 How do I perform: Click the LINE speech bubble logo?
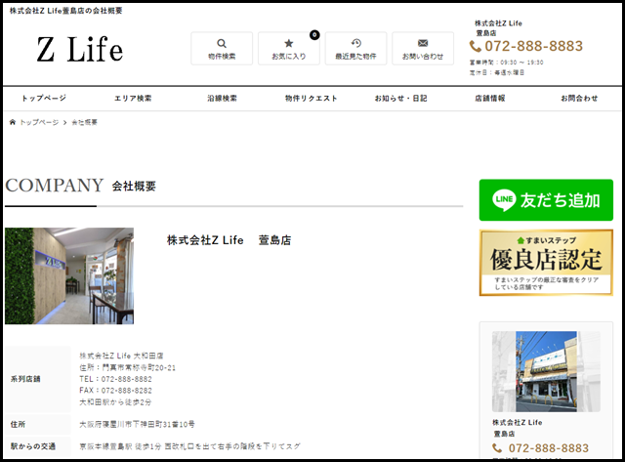click(x=504, y=199)
